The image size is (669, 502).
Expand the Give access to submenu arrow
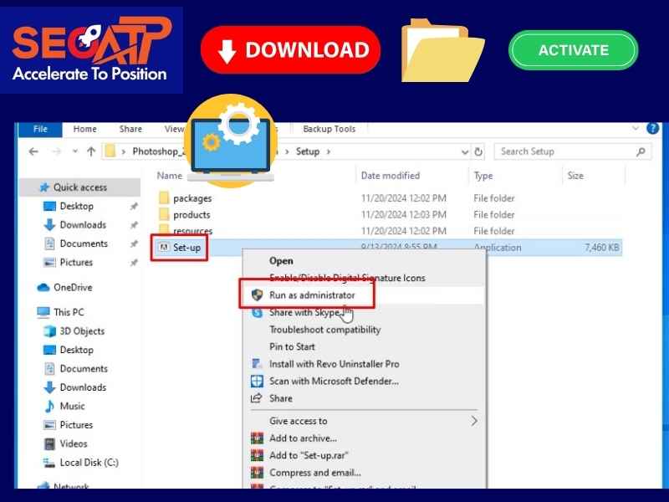(474, 421)
